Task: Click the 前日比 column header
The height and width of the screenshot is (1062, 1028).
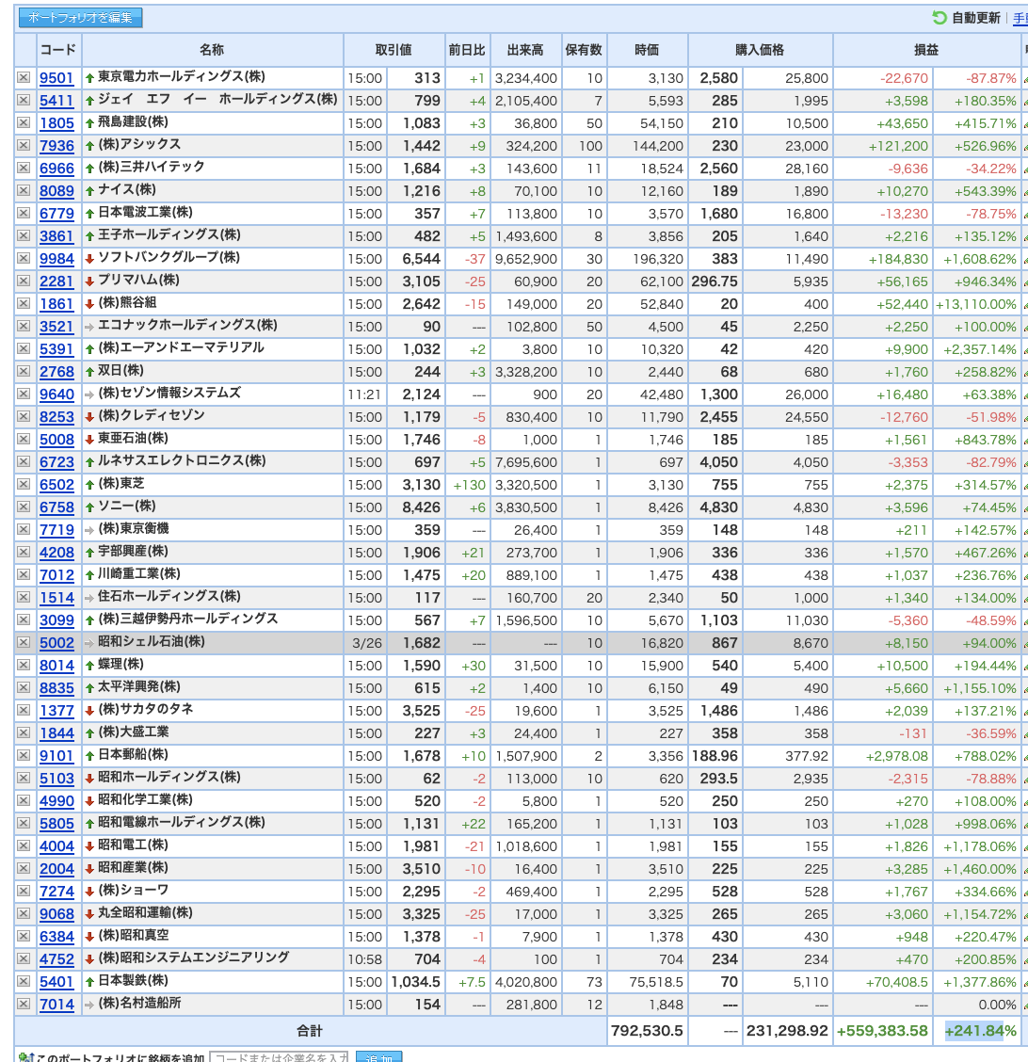Action: point(467,50)
